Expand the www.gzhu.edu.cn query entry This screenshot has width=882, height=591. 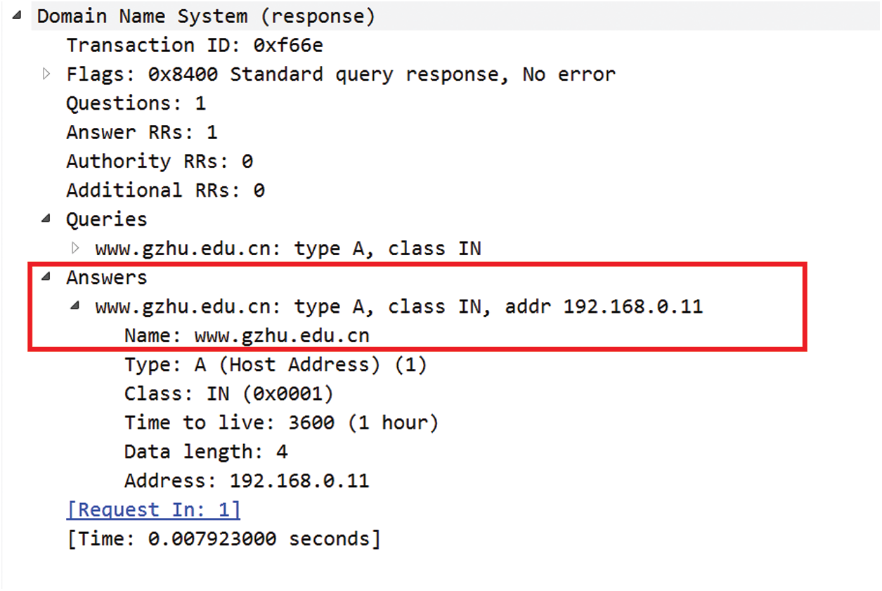coord(76,248)
